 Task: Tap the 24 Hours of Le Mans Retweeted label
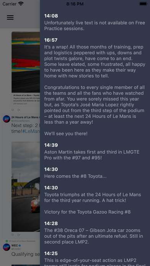pyautogui.click(x=20, y=241)
